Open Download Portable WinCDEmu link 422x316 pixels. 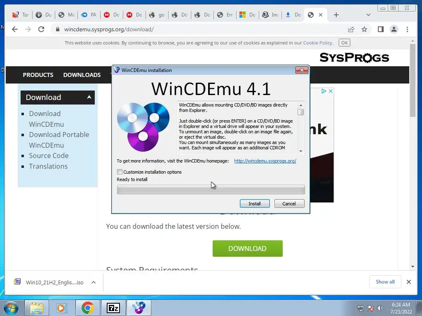(x=59, y=140)
